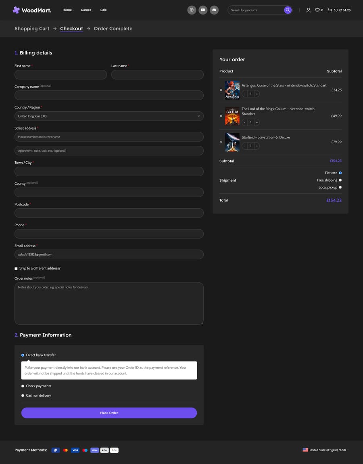Click the Email address field
Image resolution: width=363 pixels, height=464 pixels.
tap(109, 255)
